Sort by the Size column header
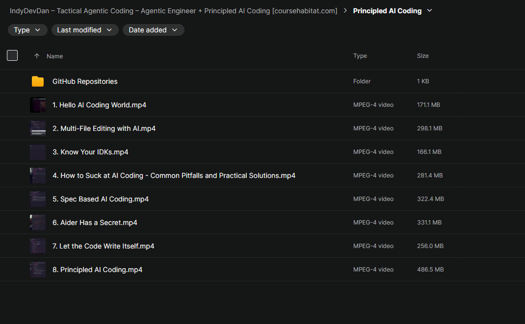Image resolution: width=525 pixels, height=324 pixels. [x=422, y=56]
